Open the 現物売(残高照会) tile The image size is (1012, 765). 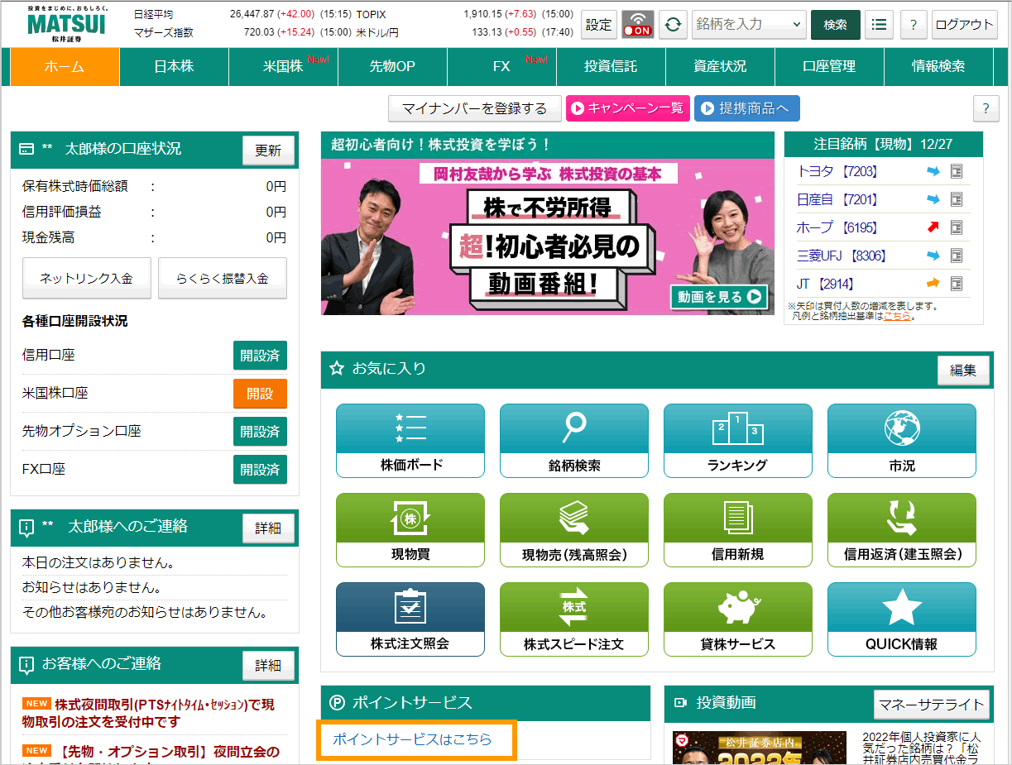[x=574, y=530]
